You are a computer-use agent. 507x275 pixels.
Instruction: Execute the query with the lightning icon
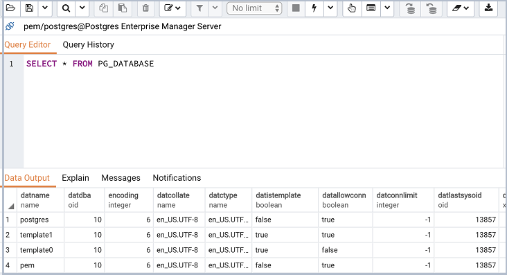314,8
